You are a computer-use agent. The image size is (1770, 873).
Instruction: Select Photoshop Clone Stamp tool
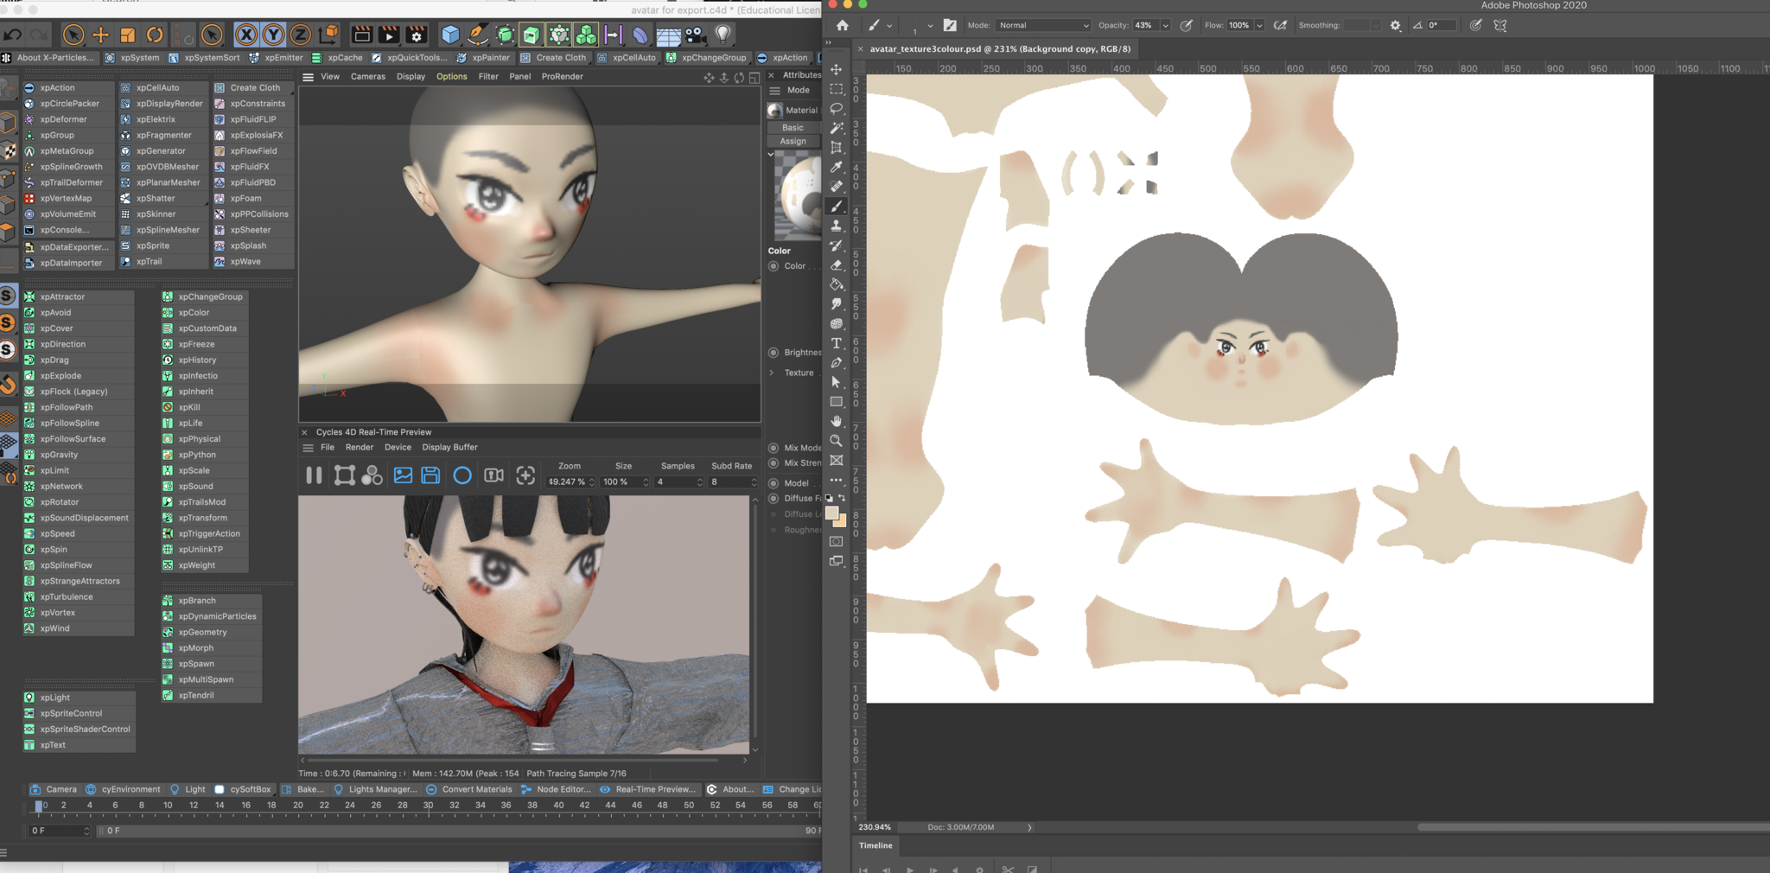coord(837,226)
